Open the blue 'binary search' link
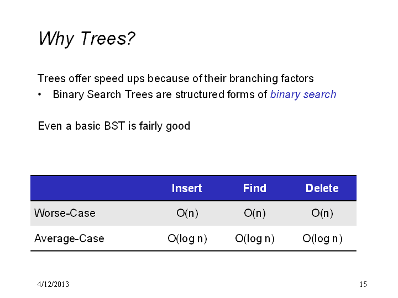398x298 pixels. (303, 94)
